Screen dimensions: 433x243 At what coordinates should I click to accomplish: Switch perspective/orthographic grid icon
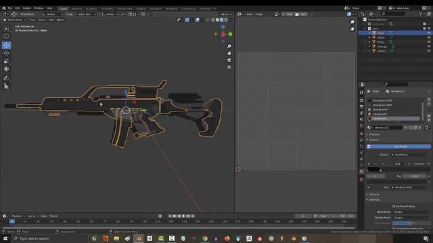229,67
